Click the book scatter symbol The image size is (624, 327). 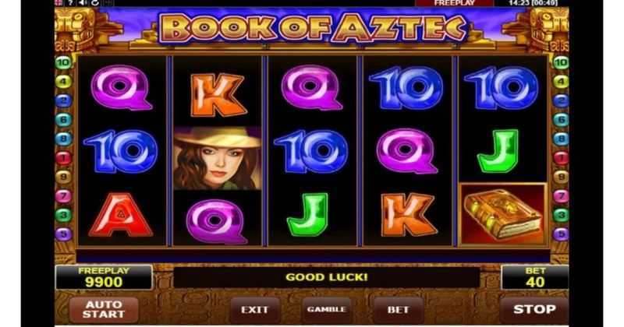[x=503, y=215]
